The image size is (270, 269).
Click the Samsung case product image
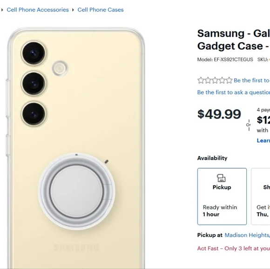coord(76,148)
